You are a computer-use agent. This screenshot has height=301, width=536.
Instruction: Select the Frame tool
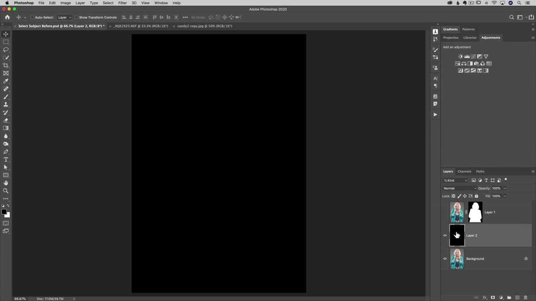[6, 73]
